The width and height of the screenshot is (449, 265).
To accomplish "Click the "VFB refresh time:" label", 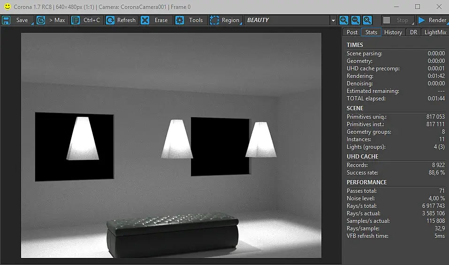I will pyautogui.click(x=367, y=236).
